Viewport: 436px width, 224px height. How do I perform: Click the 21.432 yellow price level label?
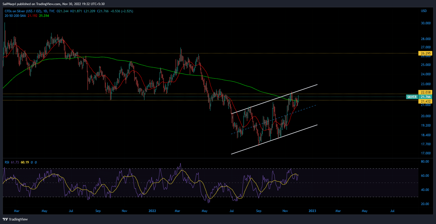click(425, 101)
